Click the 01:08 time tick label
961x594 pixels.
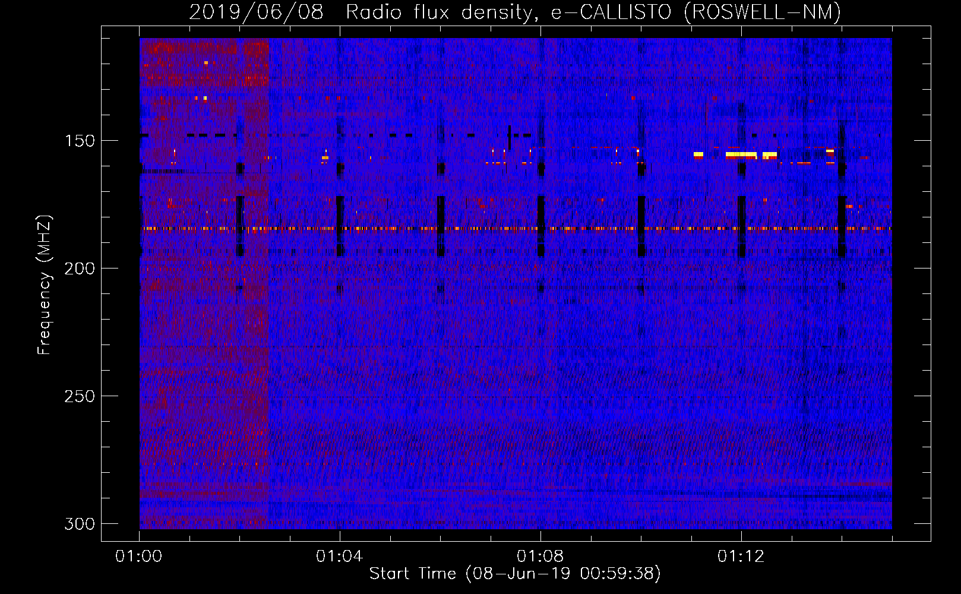pos(540,556)
